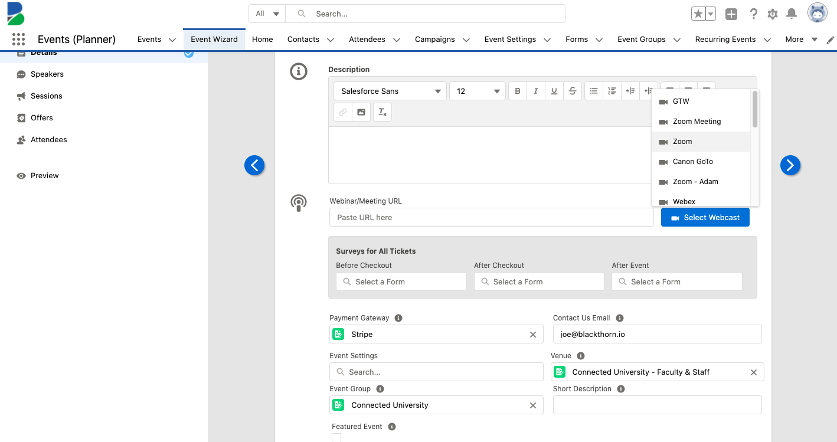Click the Featured Event info icon
837x442 pixels.
click(392, 427)
